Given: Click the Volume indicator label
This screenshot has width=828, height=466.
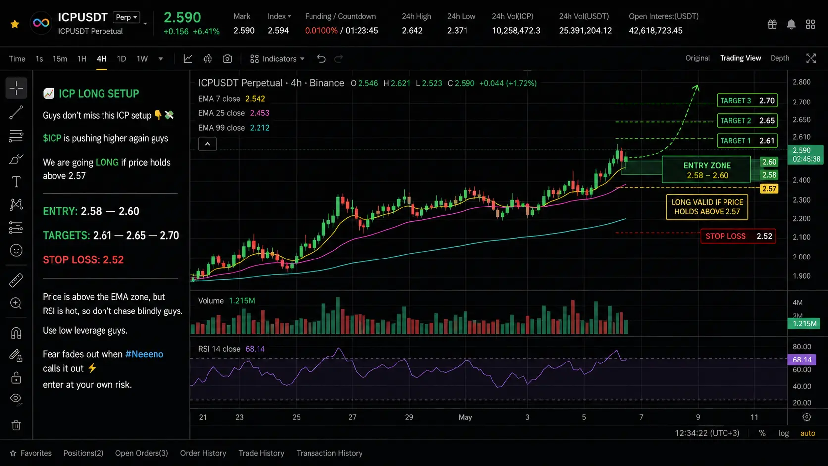Looking at the screenshot, I should click(211, 301).
